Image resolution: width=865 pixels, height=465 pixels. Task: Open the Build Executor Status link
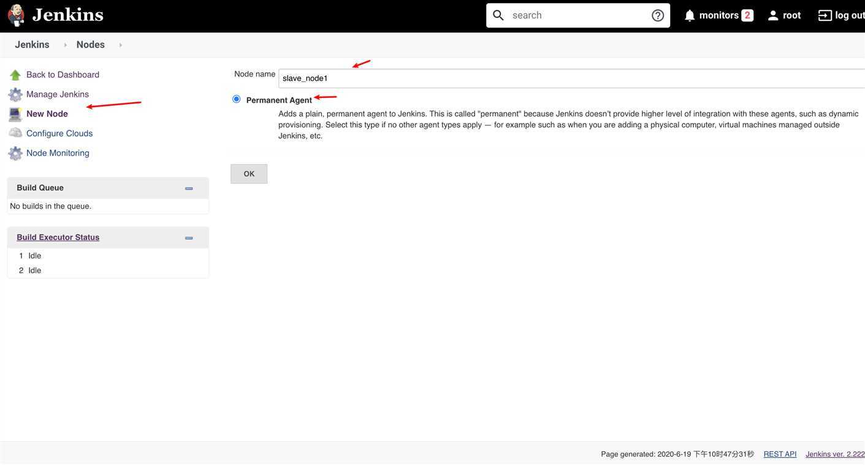(58, 237)
